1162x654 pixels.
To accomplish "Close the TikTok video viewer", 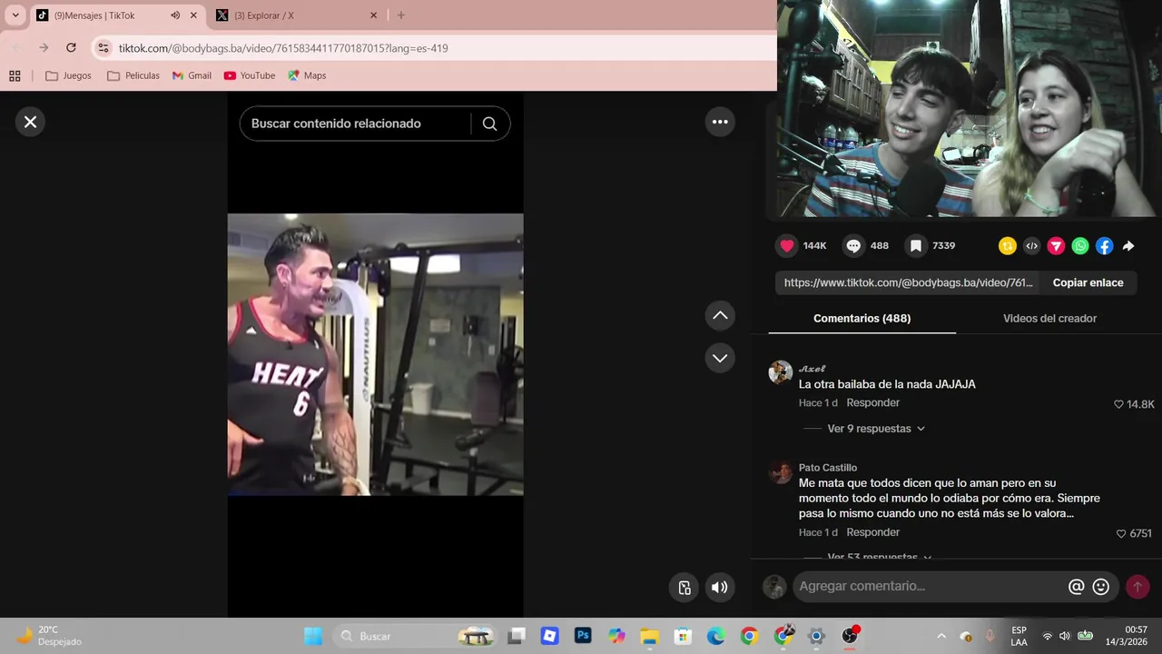I will pyautogui.click(x=30, y=122).
